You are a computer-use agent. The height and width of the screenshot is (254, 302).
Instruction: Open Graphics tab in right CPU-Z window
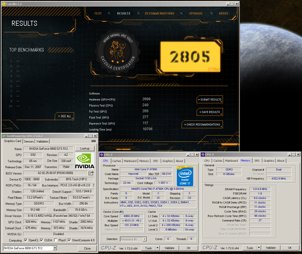(269, 161)
